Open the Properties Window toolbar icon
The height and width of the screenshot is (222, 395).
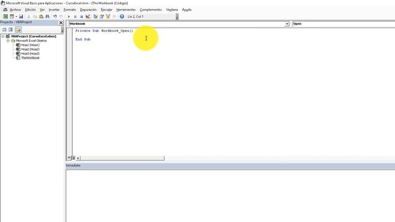coord(101,17)
